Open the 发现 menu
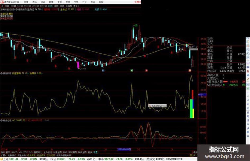This screenshot has height=161, width=250. coord(68,2)
